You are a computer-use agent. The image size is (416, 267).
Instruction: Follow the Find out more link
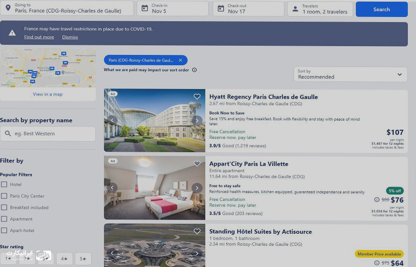click(39, 37)
